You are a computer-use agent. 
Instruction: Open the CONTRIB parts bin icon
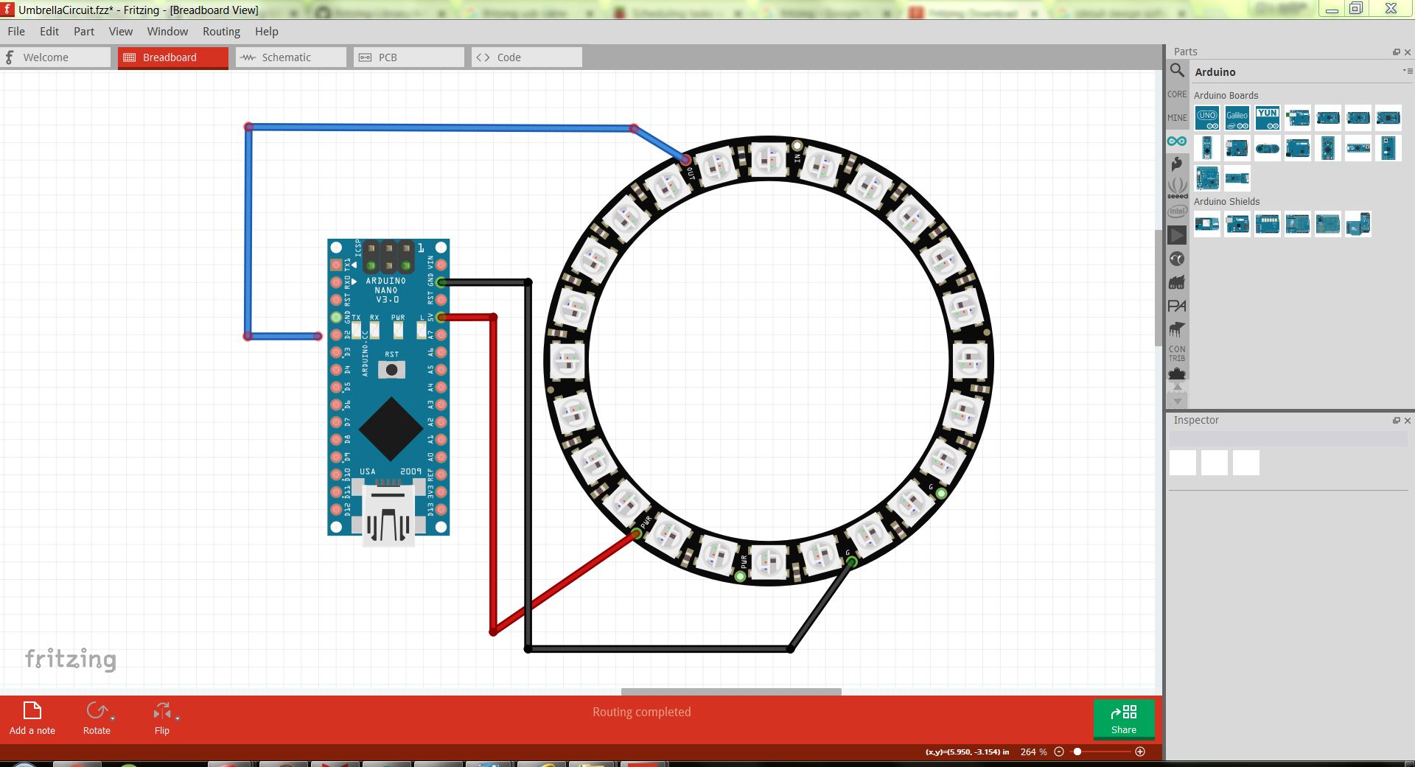click(x=1177, y=351)
